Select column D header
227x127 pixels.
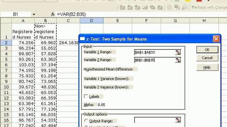coord(92,20)
